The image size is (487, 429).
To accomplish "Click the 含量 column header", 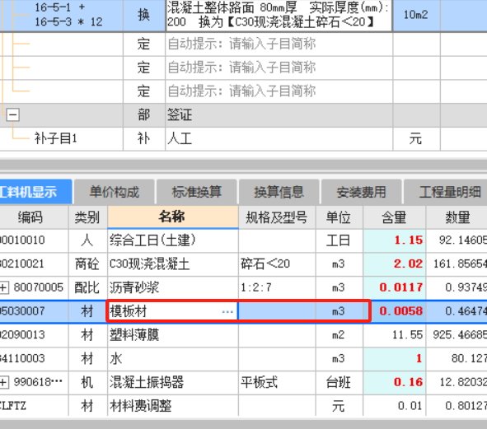I will pos(394,217).
